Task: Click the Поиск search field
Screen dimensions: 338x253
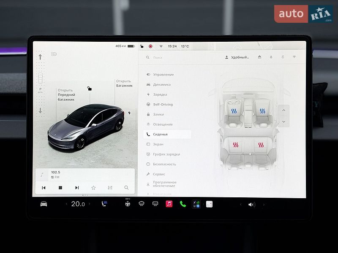Action: (x=181, y=57)
